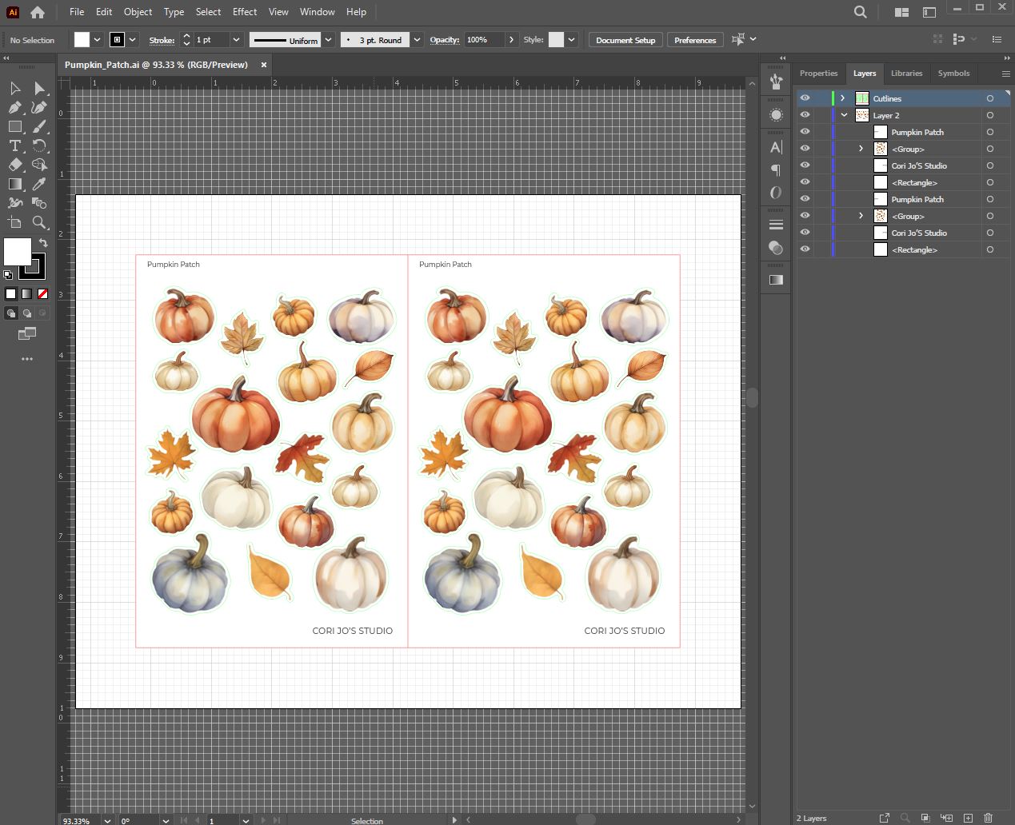1015x825 pixels.
Task: Open the Window menu
Action: 318,12
